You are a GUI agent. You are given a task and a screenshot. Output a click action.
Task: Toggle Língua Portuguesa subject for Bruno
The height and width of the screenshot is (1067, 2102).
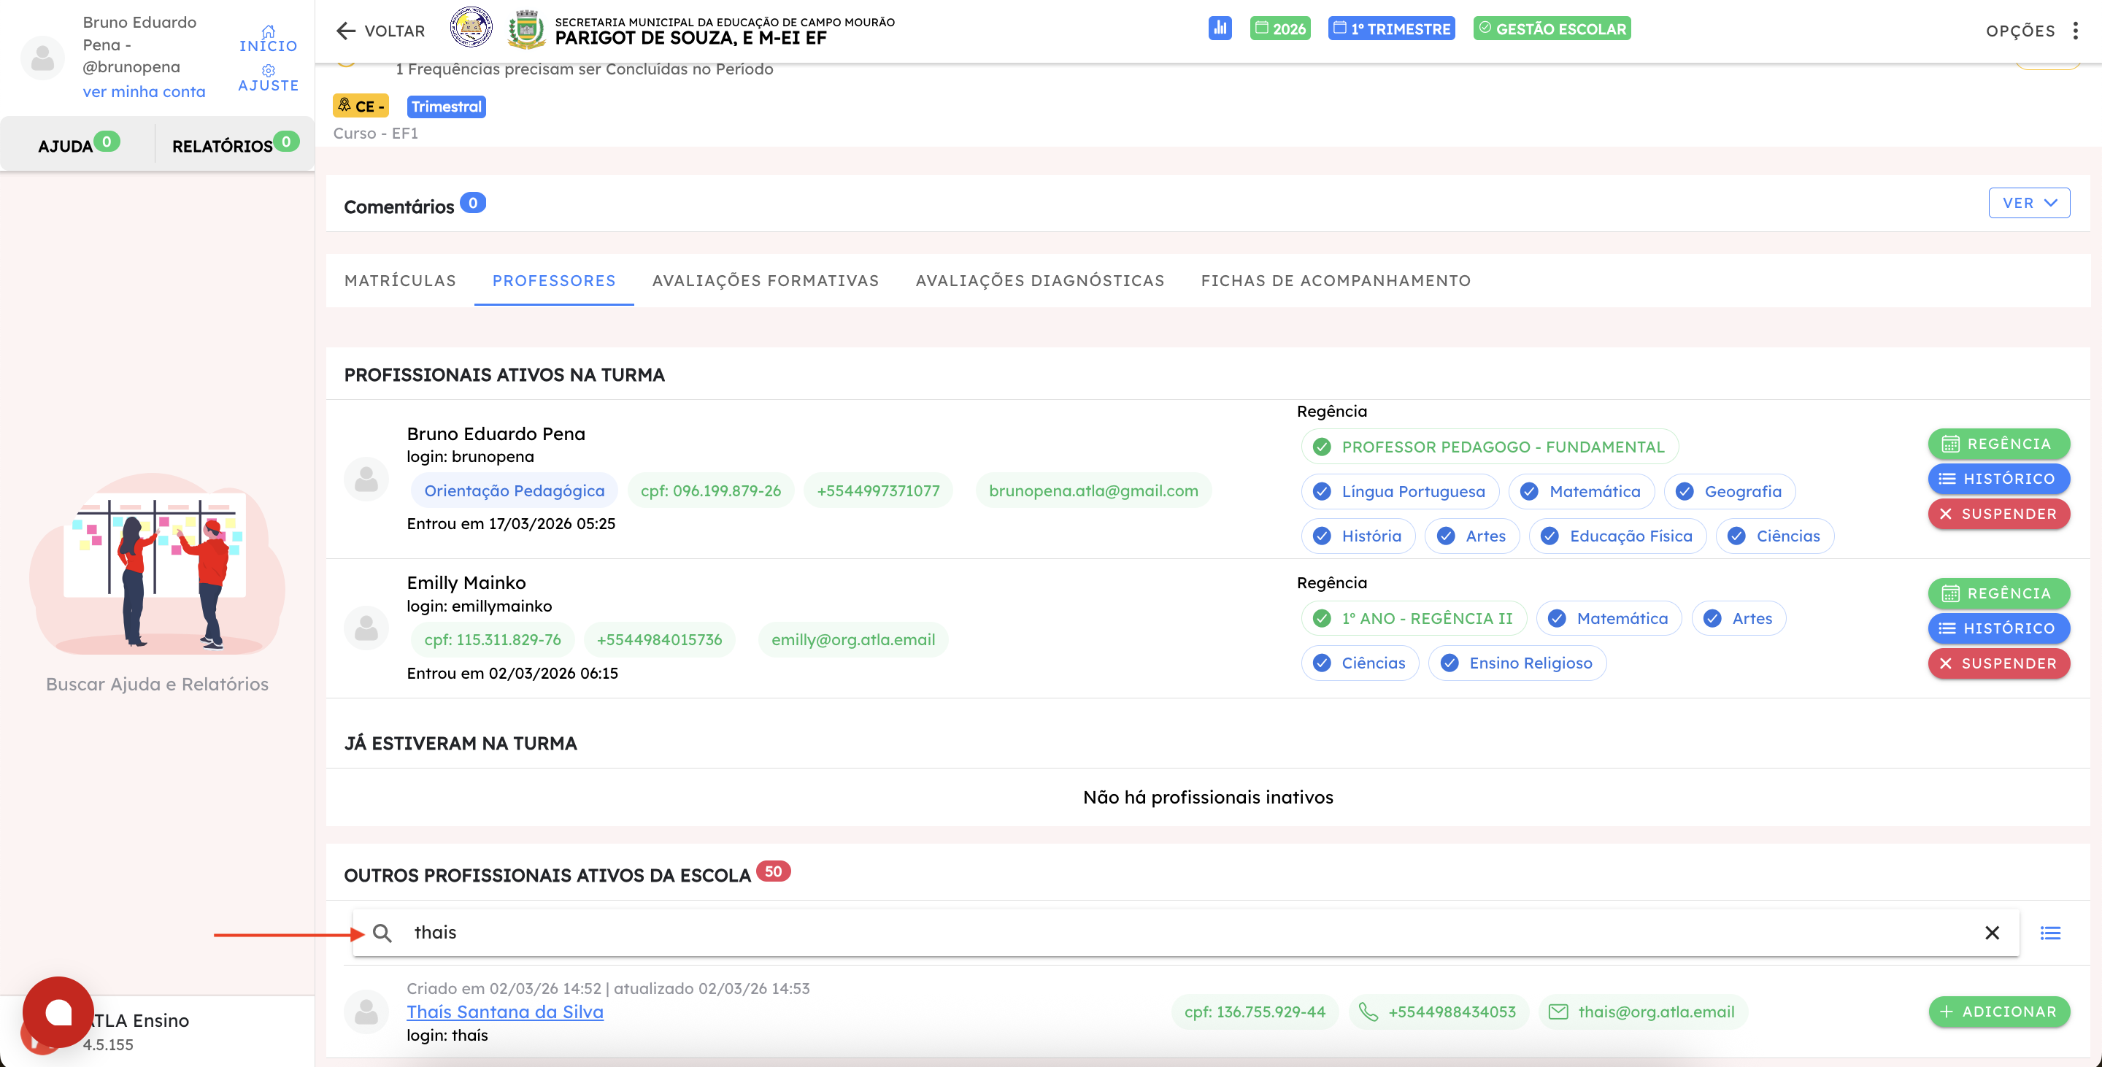pyautogui.click(x=1399, y=491)
